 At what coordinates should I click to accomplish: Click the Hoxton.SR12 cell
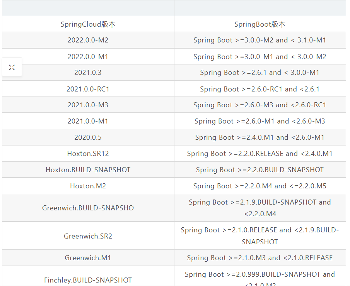point(88,154)
